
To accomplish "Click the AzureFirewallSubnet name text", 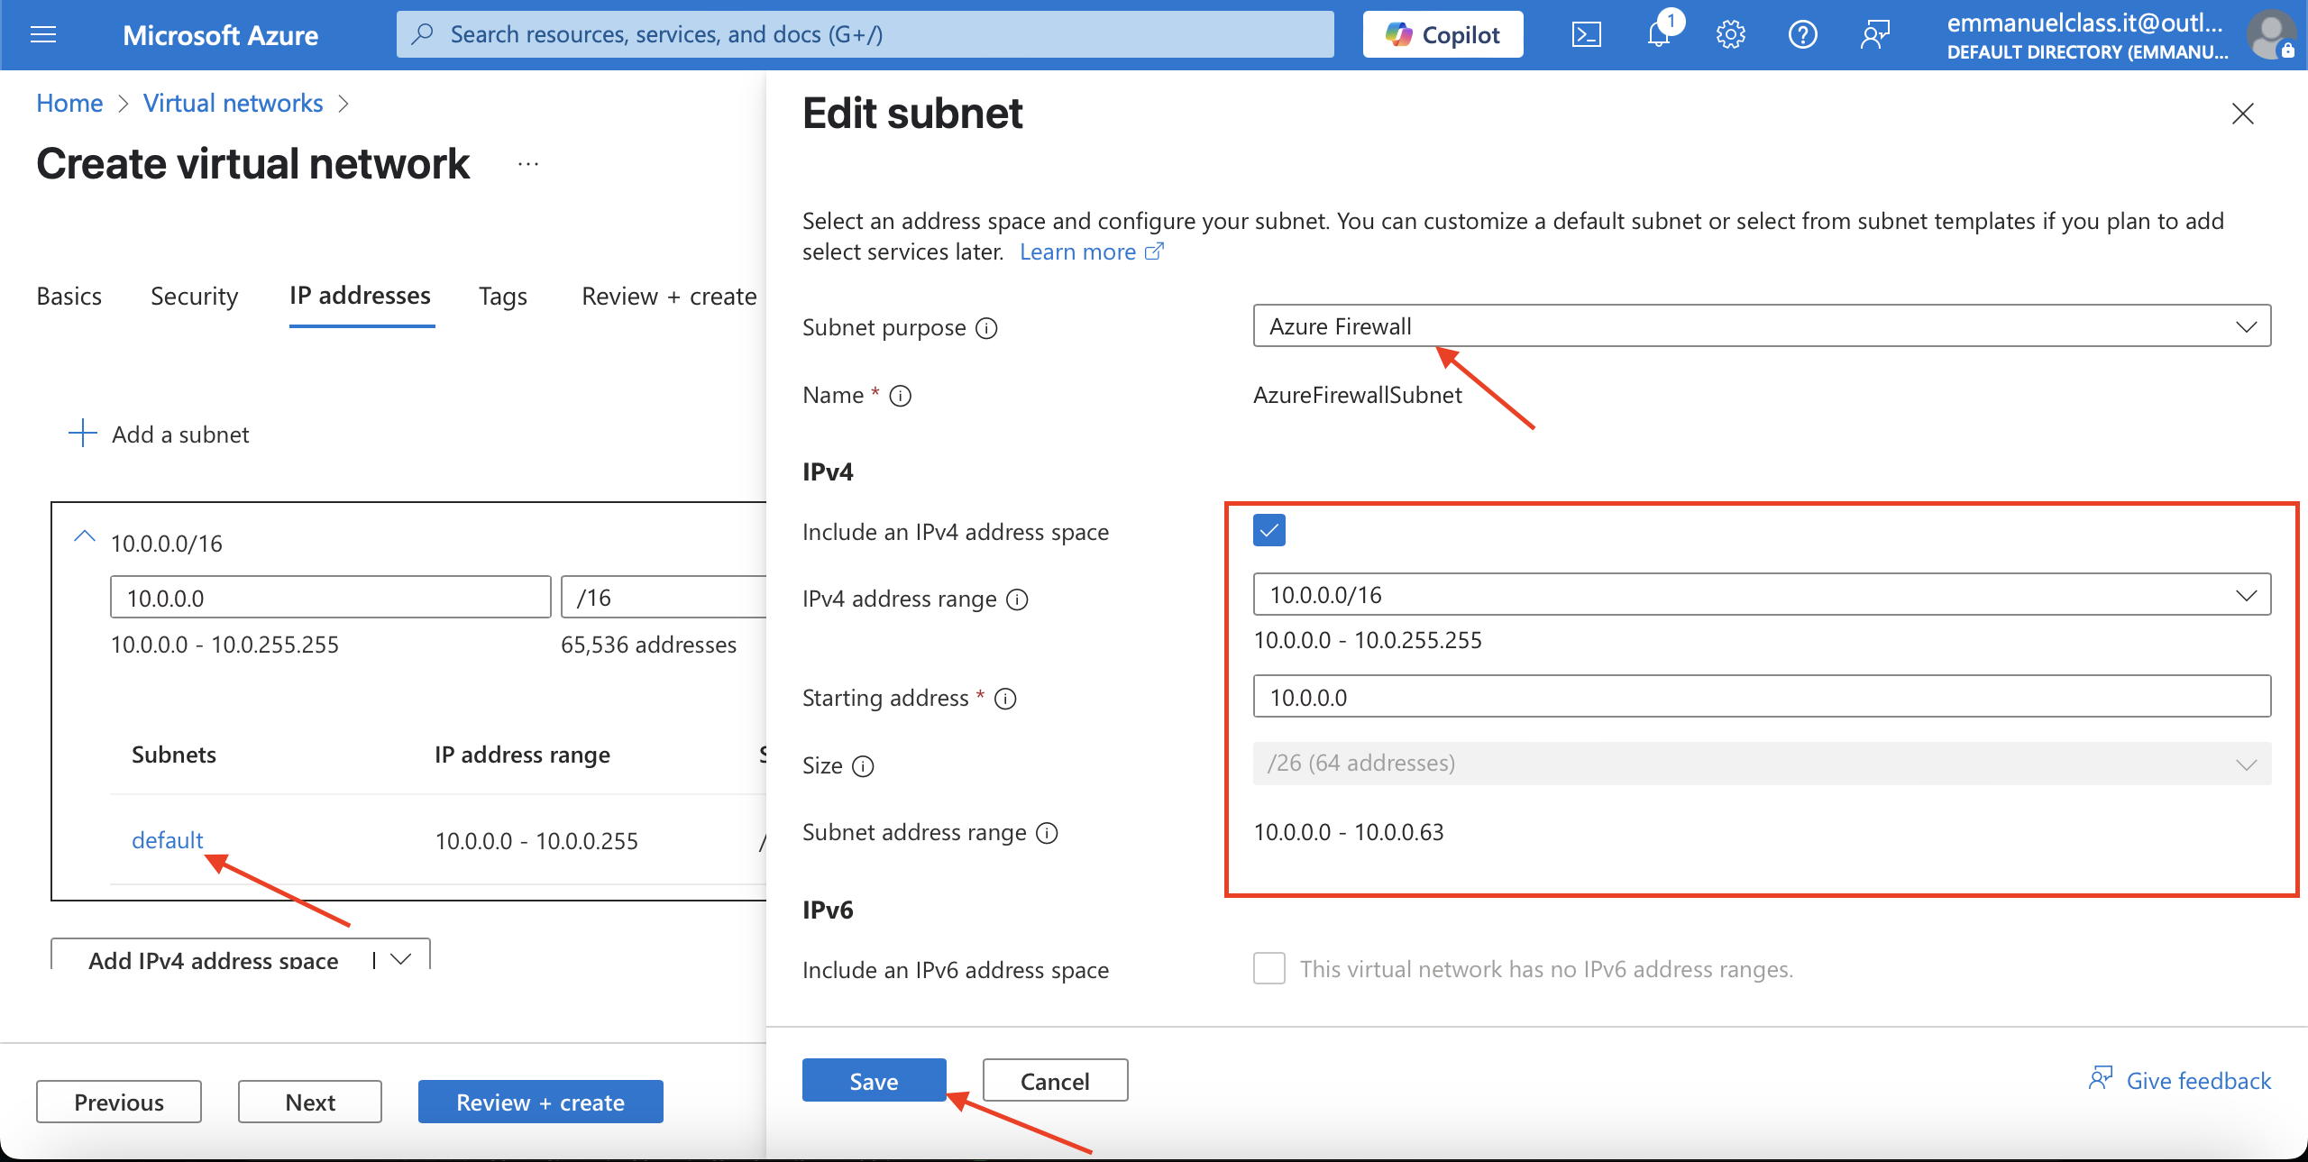I will click(1357, 395).
